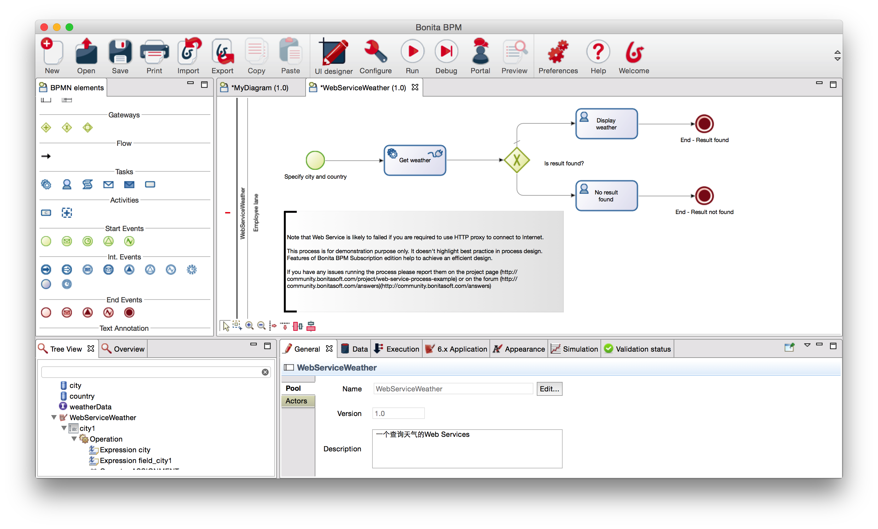Collapse the Operation tree node
The height and width of the screenshot is (529, 878).
click(74, 438)
